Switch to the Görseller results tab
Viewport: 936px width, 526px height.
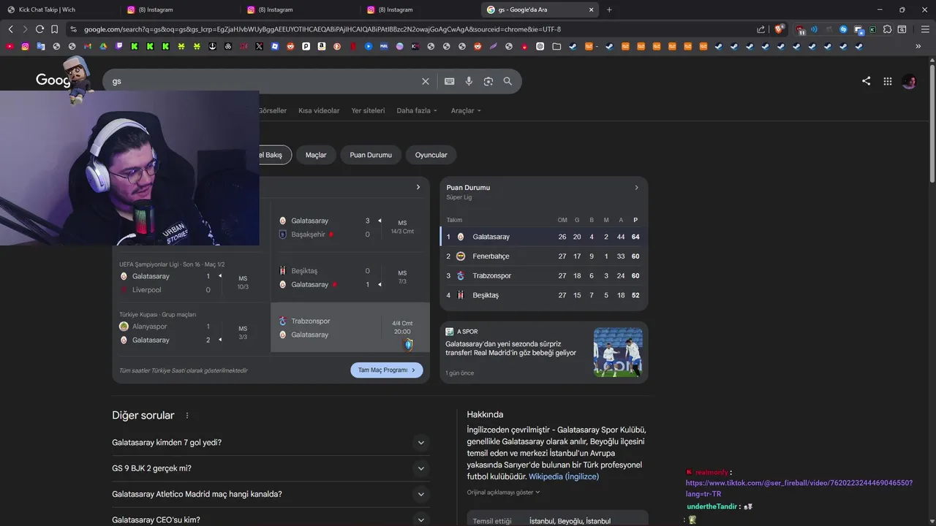[273, 111]
